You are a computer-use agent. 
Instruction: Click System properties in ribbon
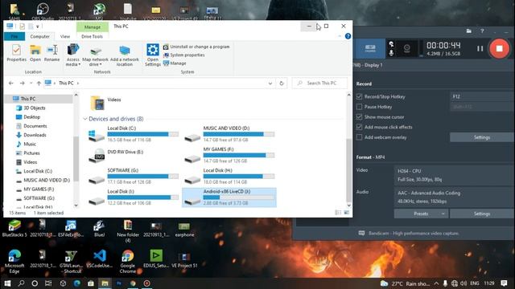coord(184,55)
